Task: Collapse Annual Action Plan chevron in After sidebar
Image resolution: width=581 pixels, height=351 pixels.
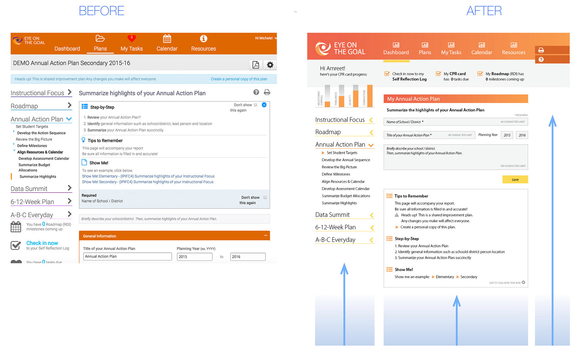Action: (371, 145)
